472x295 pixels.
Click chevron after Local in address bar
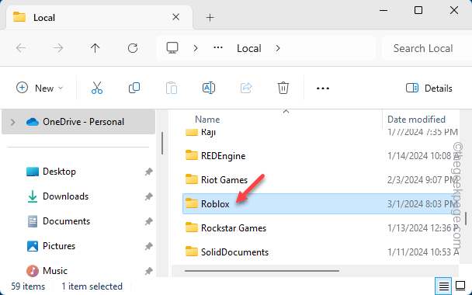click(278, 48)
